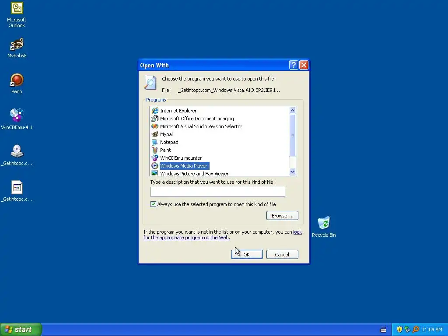Select "Windows Picture and Fax Viewer" entry
Screen dimensions: 448x336
(x=194, y=173)
